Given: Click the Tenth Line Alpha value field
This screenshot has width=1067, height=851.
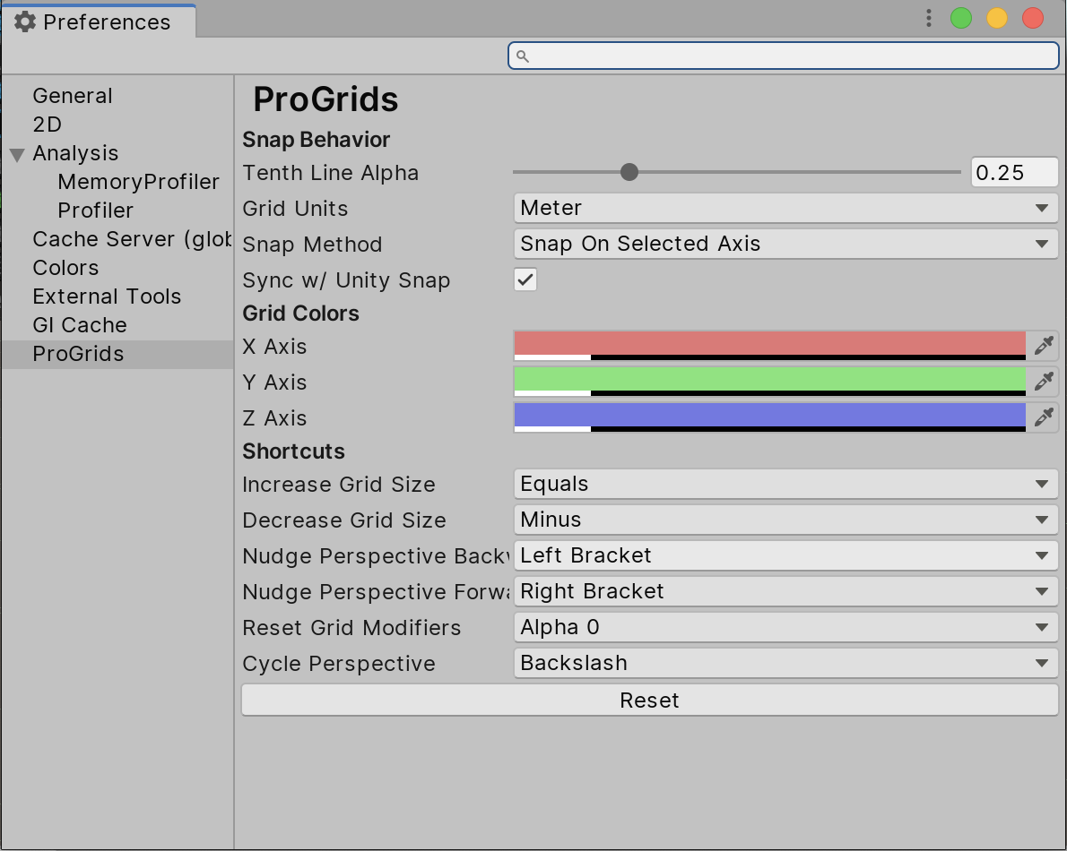Looking at the screenshot, I should click(x=1013, y=173).
